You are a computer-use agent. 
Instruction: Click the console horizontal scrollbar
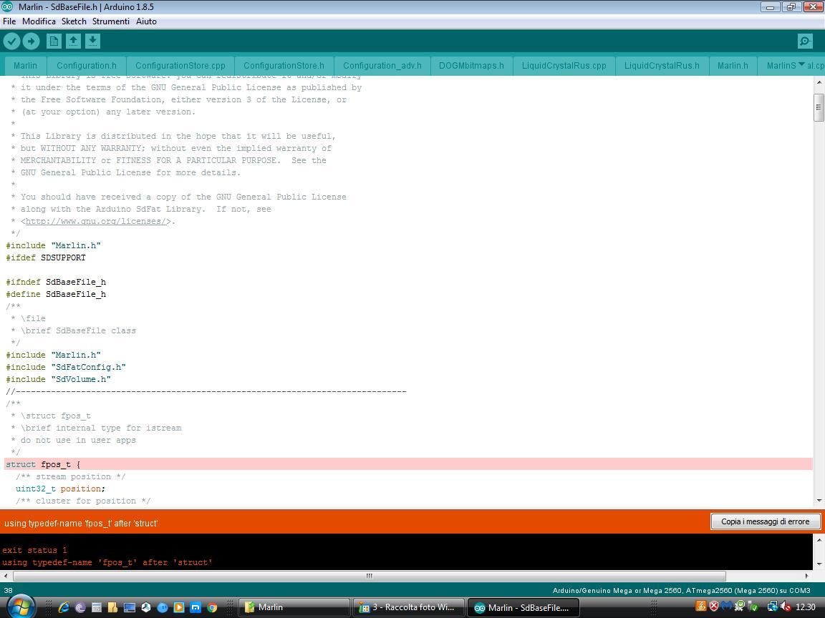[x=369, y=576]
